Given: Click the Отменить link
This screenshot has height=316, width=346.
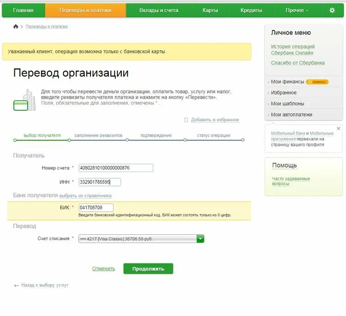Looking at the screenshot, I should click(103, 268).
